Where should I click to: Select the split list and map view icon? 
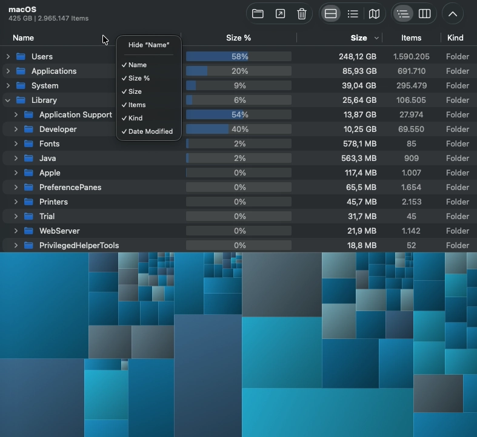click(331, 14)
